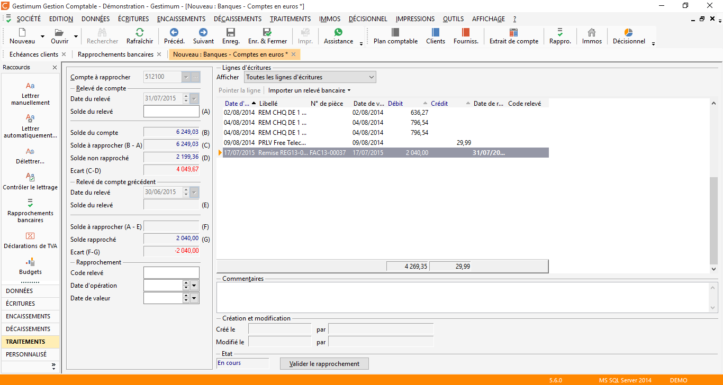The image size is (723, 385).
Task: Select the 02/08/2014 REM CHQ row
Action: tap(385, 113)
